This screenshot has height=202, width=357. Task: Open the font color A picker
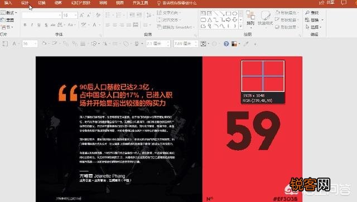pyautogui.click(x=96, y=25)
